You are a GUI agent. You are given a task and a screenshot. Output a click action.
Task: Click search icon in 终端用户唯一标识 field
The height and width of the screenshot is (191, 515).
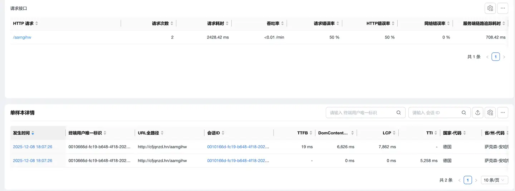tap(398, 113)
